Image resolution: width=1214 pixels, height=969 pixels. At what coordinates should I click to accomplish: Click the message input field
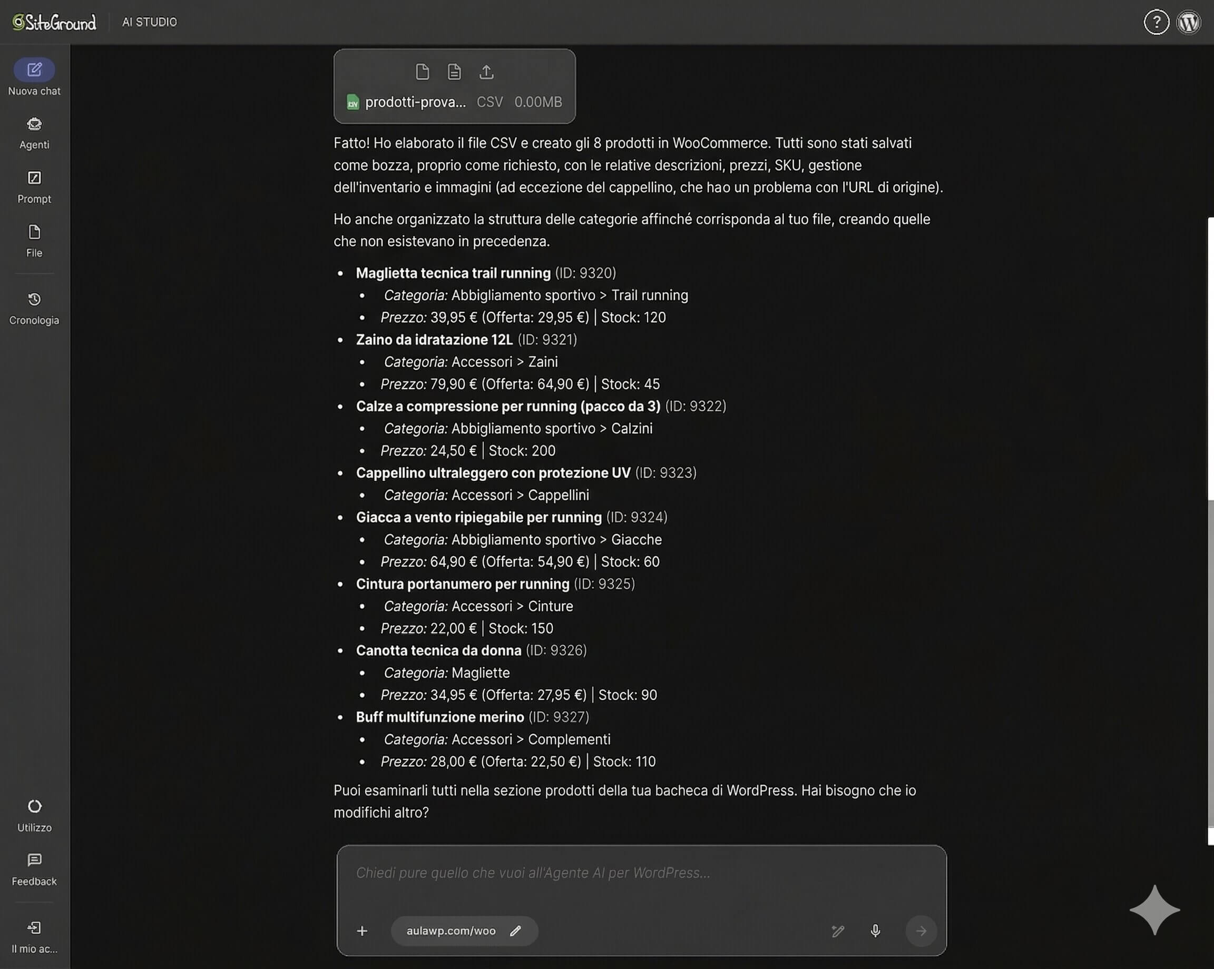642,873
